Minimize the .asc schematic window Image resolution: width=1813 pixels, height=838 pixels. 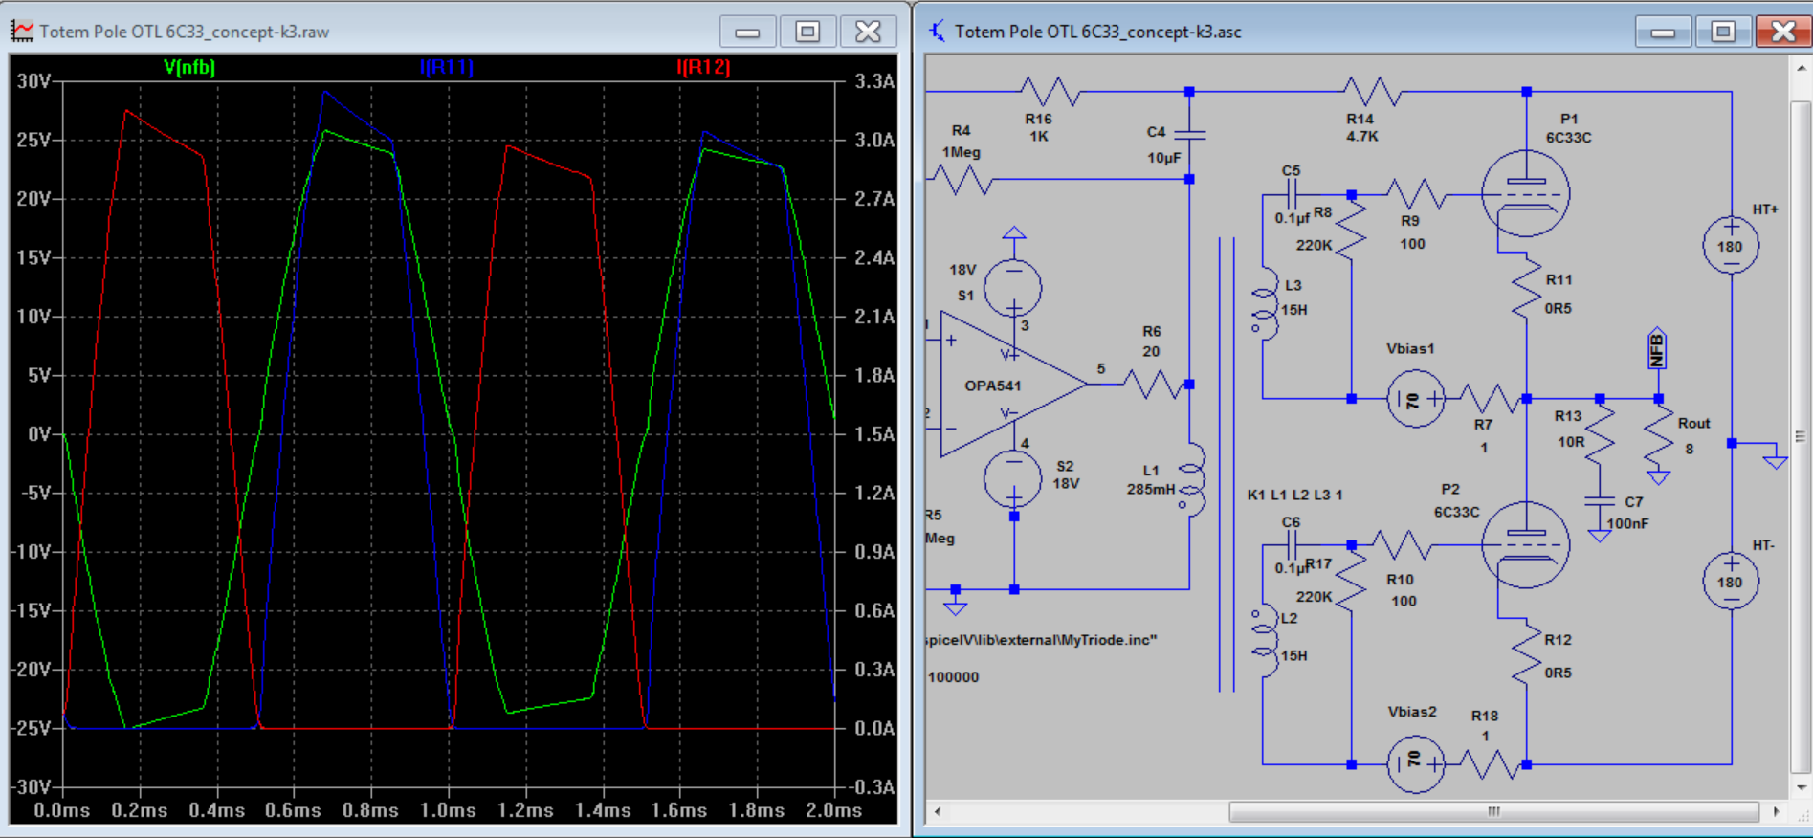[x=1663, y=32]
